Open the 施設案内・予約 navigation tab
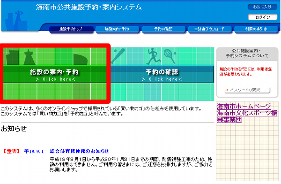 (118, 29)
